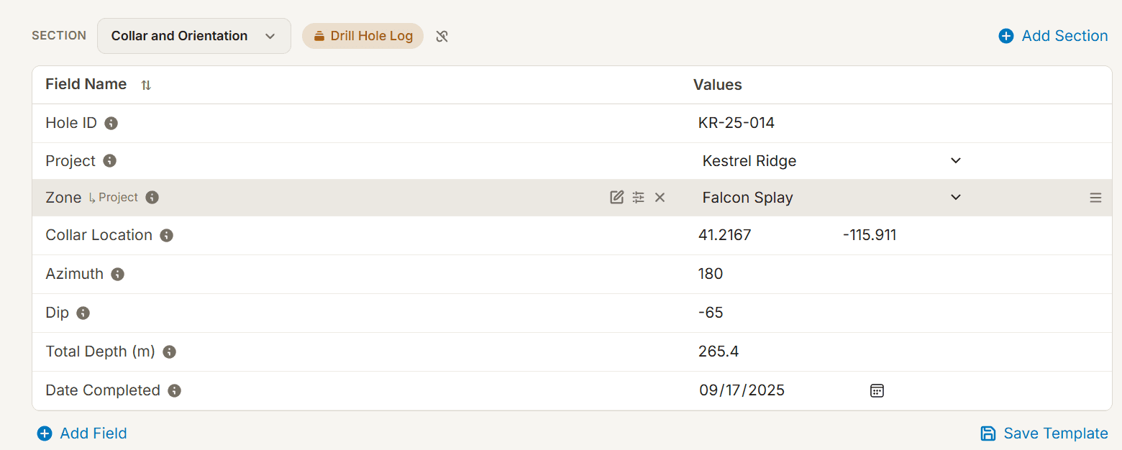This screenshot has height=450, width=1122.
Task: Click the Project dependency tag beside Zone
Action: point(113,198)
